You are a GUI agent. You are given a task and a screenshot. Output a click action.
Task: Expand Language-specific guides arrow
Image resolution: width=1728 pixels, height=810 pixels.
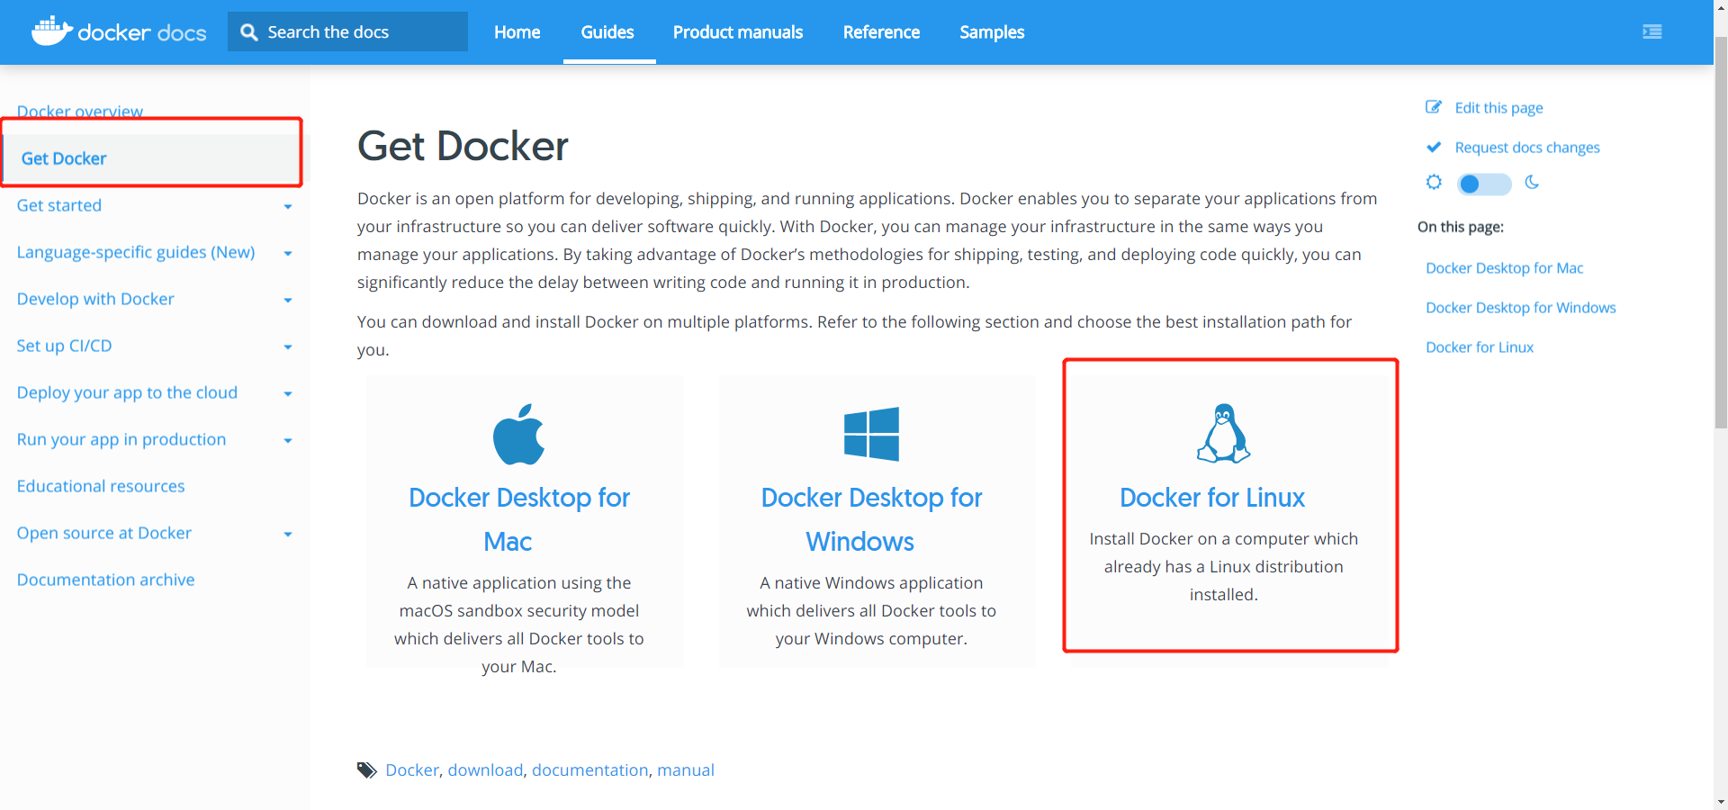pos(288,253)
